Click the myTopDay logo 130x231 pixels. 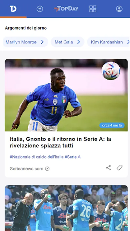tap(66, 9)
